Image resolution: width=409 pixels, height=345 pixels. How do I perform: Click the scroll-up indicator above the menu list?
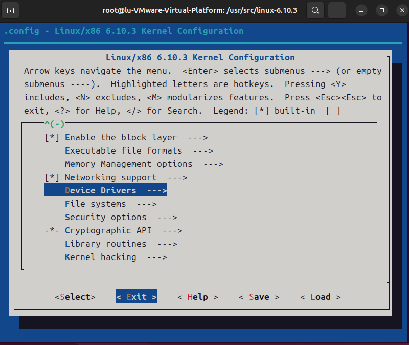click(x=55, y=123)
